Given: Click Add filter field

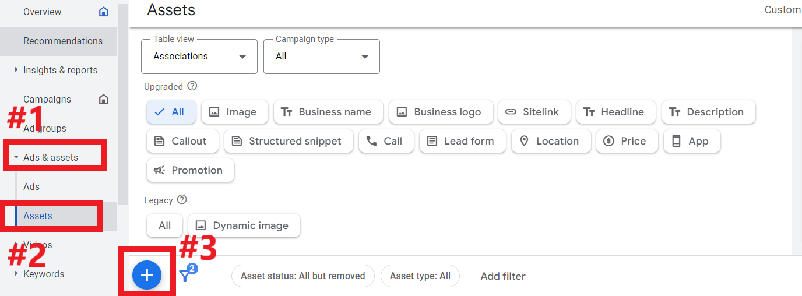Looking at the screenshot, I should pyautogui.click(x=503, y=276).
